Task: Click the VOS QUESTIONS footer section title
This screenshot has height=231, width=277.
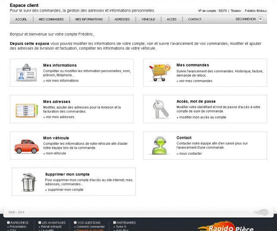Action: (89, 223)
